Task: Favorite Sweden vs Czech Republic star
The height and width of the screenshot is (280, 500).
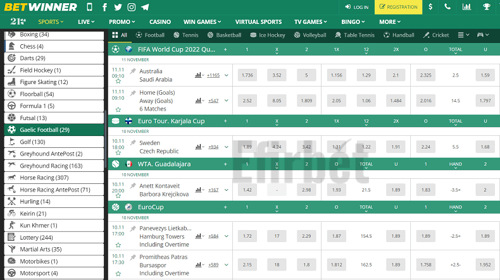Action: coord(118,153)
